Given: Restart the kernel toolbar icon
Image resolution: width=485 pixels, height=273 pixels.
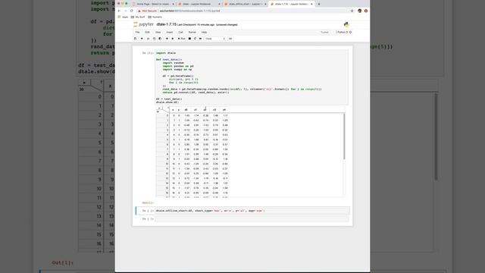Looking at the screenshot, I should pyautogui.click(x=195, y=39).
